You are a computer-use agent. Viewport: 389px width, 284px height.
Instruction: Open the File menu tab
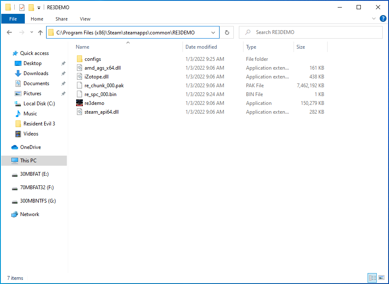[x=13, y=19]
